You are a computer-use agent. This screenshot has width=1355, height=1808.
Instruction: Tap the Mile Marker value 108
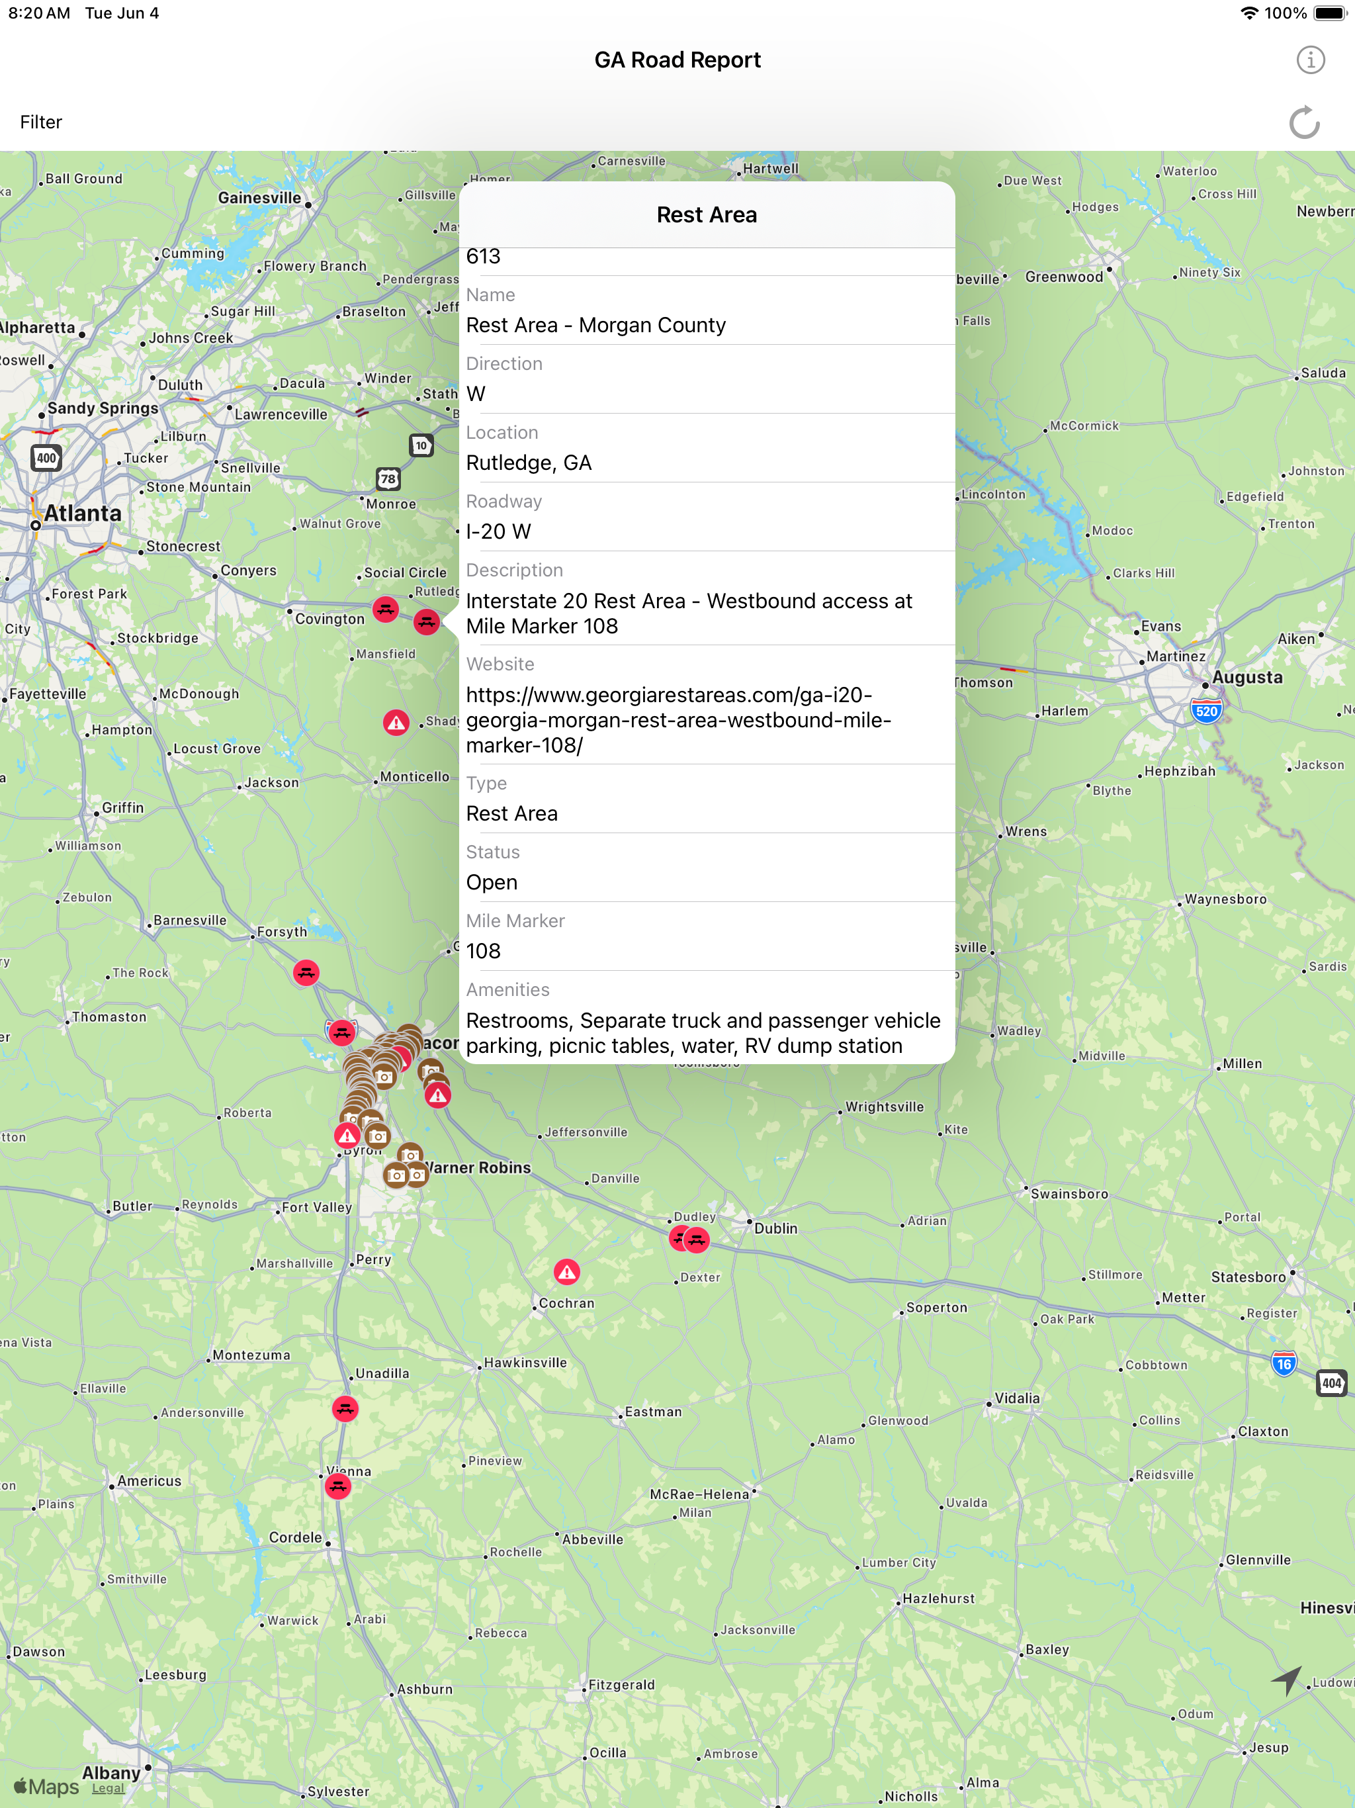point(483,950)
